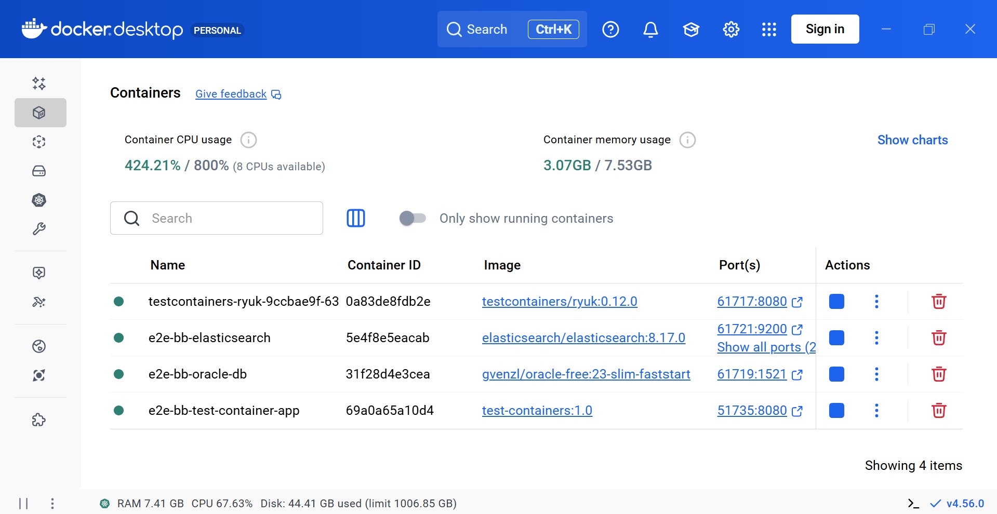The width and height of the screenshot is (997, 514).
Task: Stop the e2e-bb-elasticsearch container
Action: coord(836,337)
